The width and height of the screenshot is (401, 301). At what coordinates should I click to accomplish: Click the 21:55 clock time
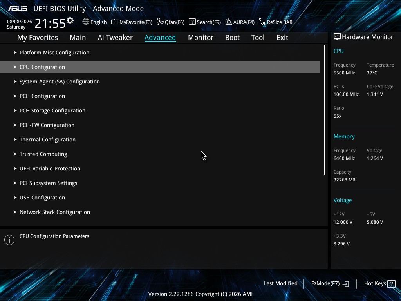coord(50,23)
